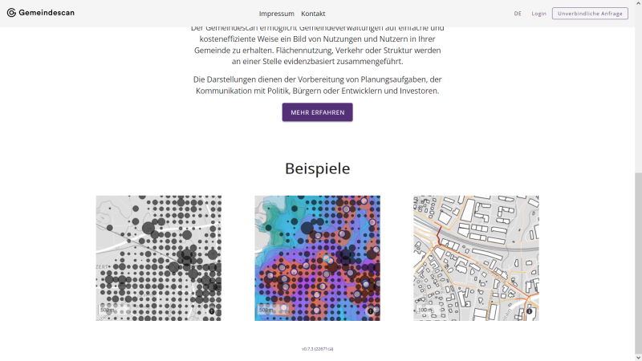Click the 500 m scale on heatmap

tap(266, 310)
